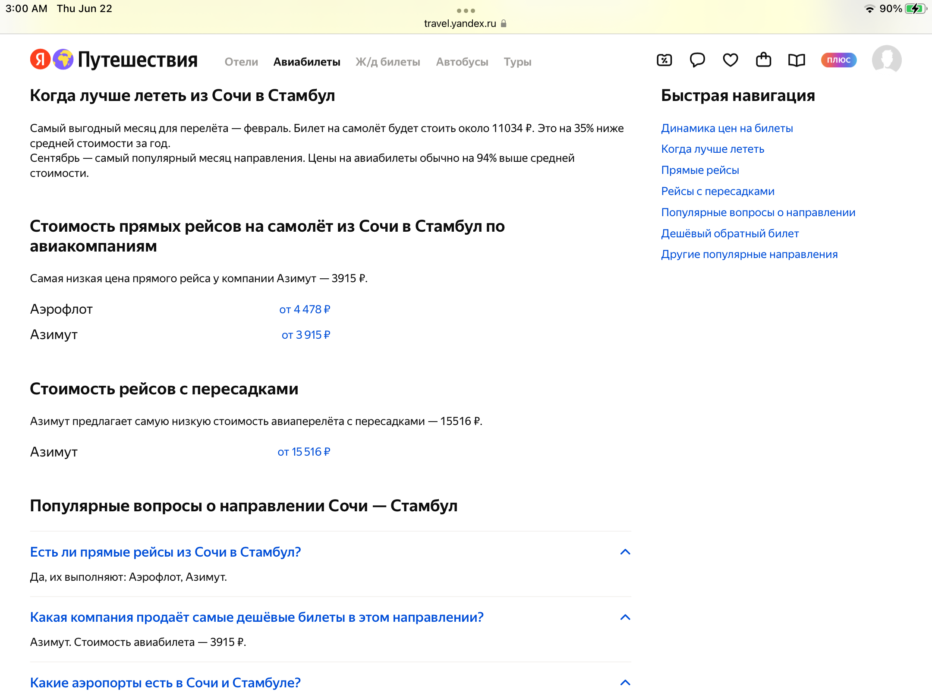Viewport: 932px width, 699px height.
Task: Open favorites heart icon
Action: pyautogui.click(x=730, y=60)
